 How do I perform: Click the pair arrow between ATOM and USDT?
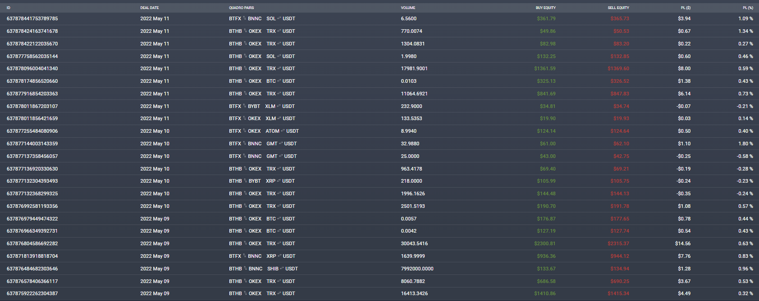pyautogui.click(x=283, y=131)
